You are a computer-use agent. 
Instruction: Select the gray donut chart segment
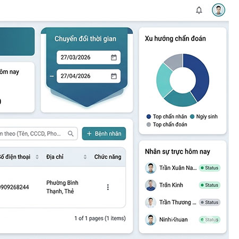pos(174,61)
